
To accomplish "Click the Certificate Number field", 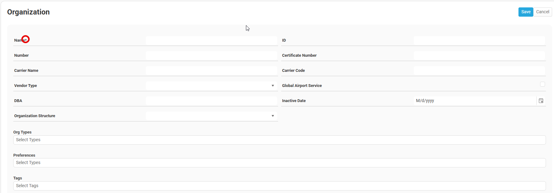I will [x=479, y=55].
